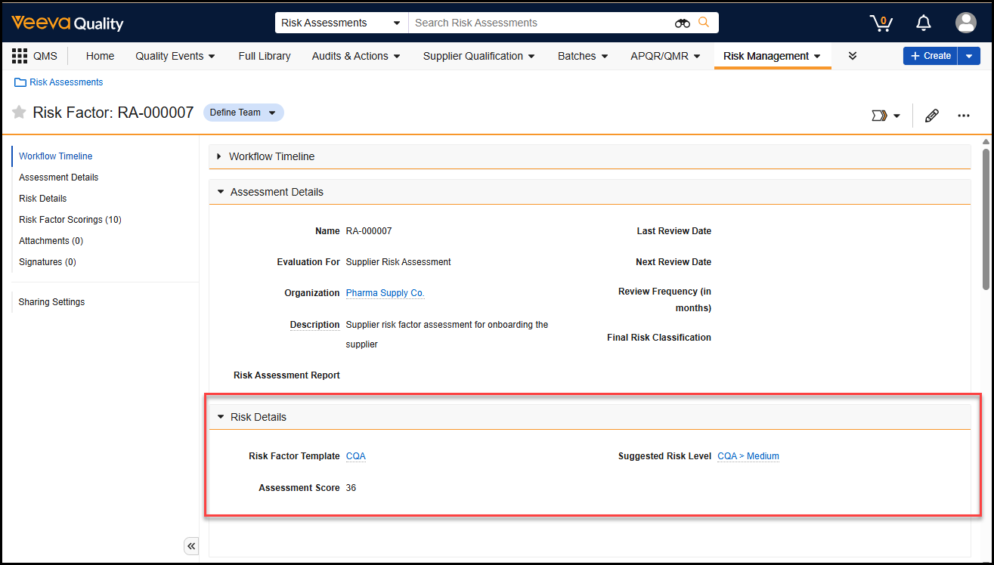Viewport: 994px width, 565px height.
Task: Go to the Full Library tab
Action: [x=264, y=56]
